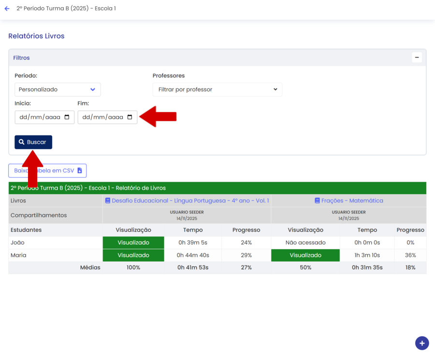Open calendar picker in Fim field
The image size is (435, 356).
pos(130,117)
